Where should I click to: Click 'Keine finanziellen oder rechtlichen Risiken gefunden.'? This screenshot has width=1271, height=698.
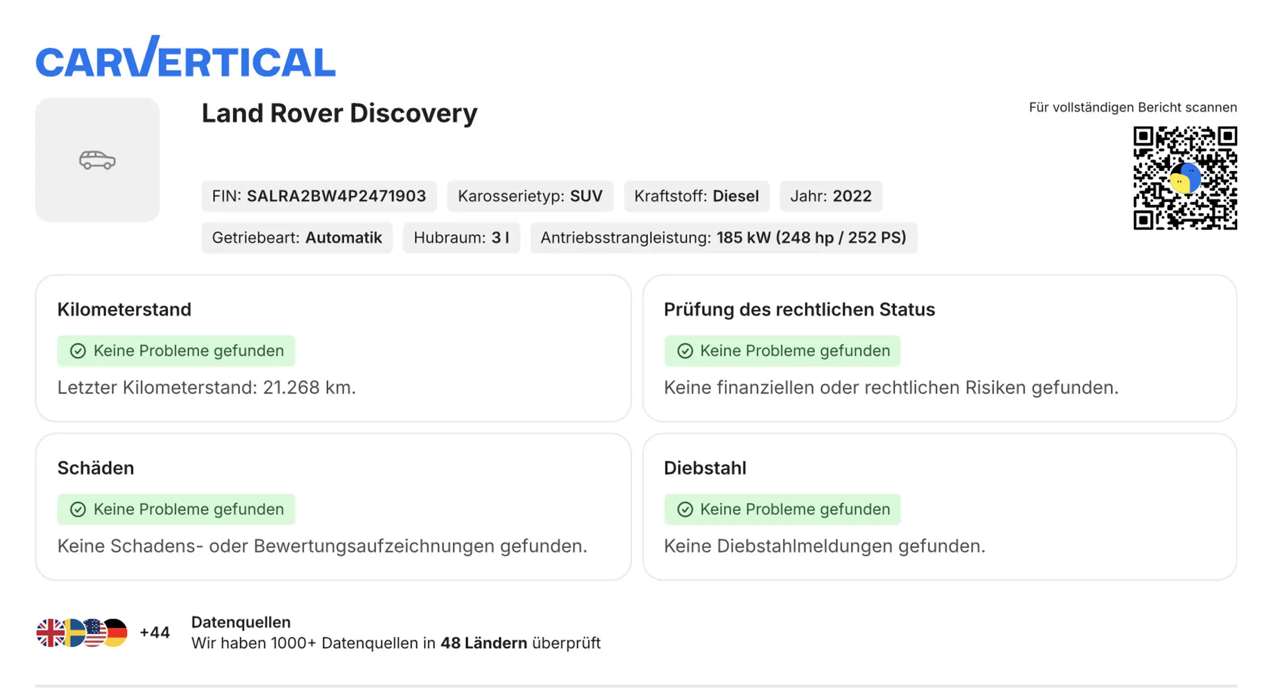(x=892, y=387)
